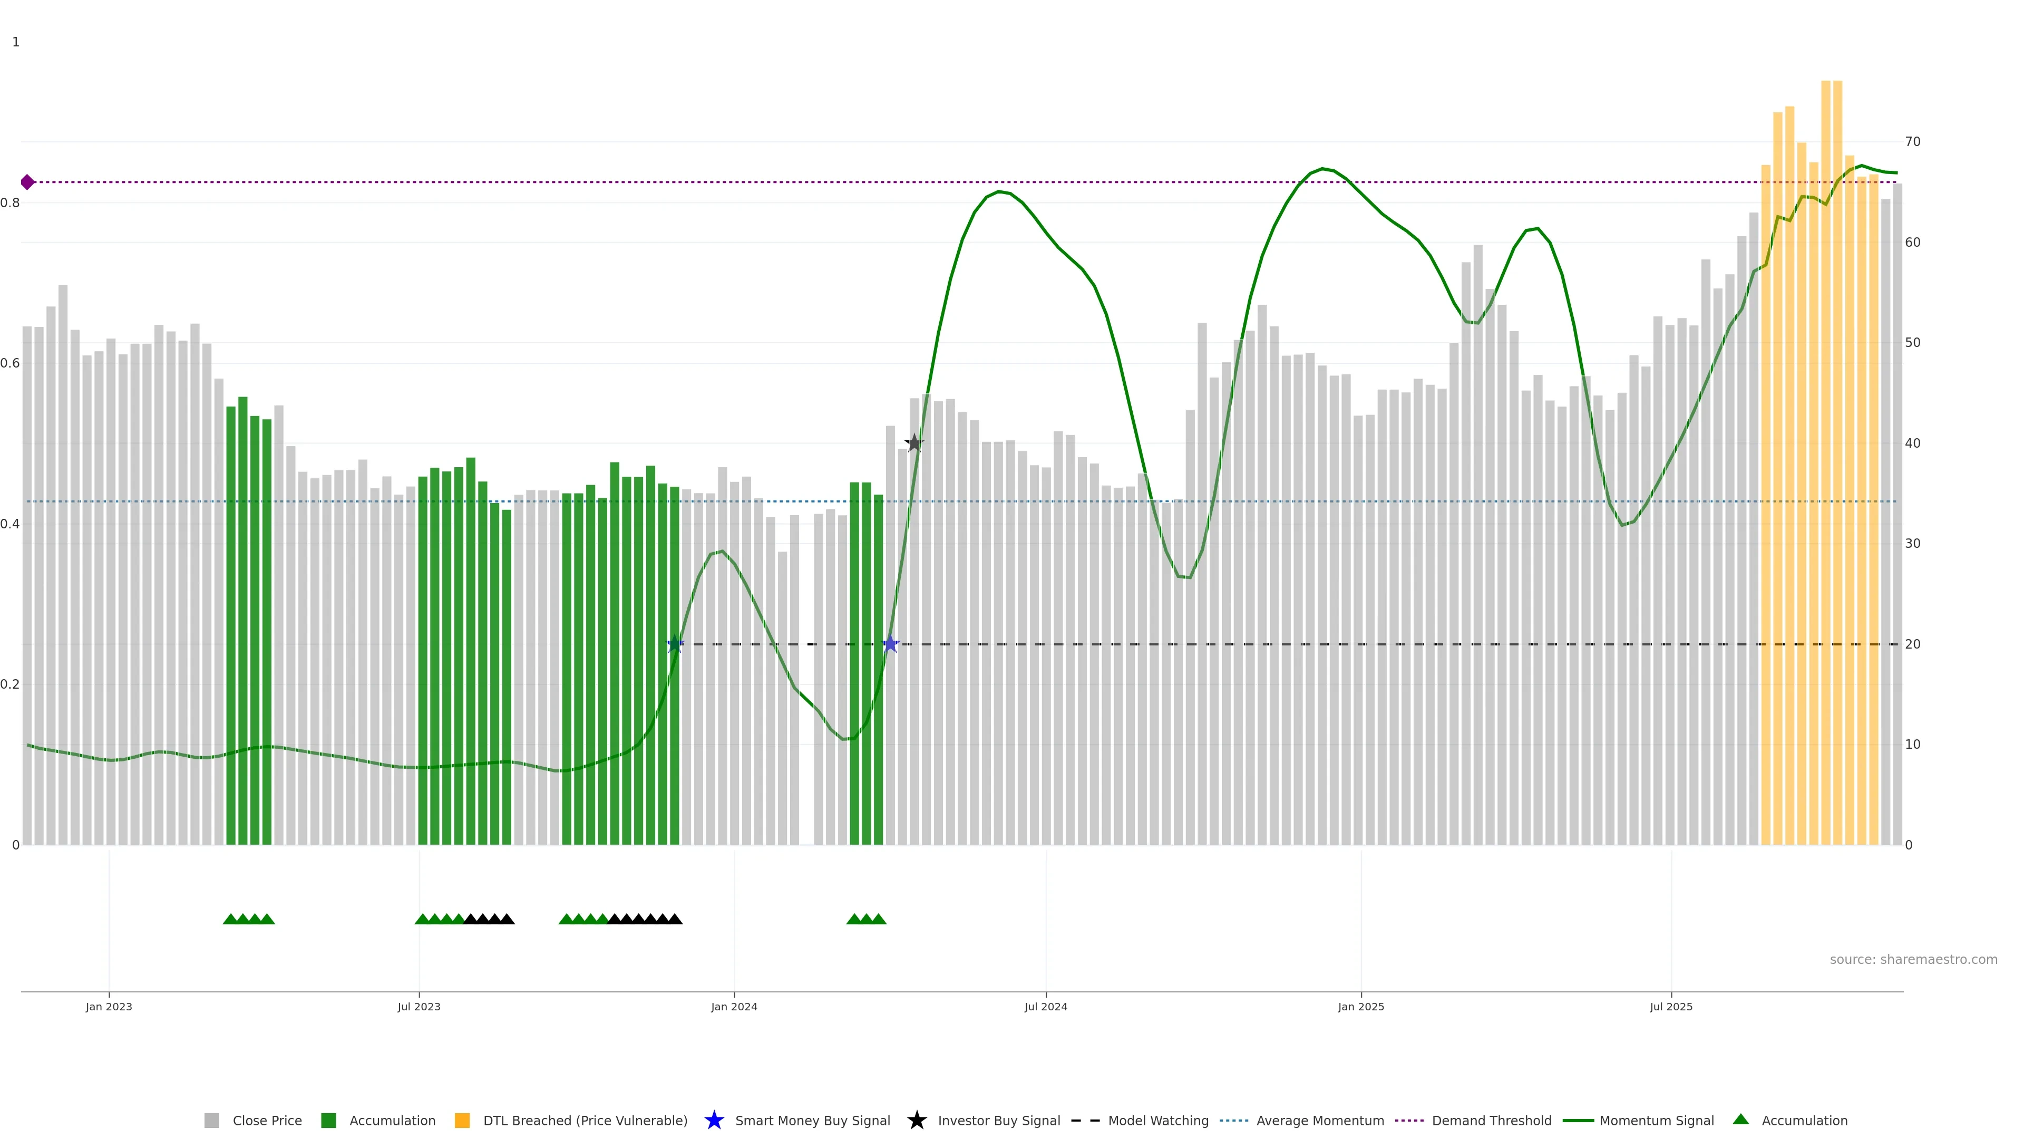Viewport: 2024px width, 1139px height.
Task: Click the green Accumulation bar legend swatch
Action: 328,1121
